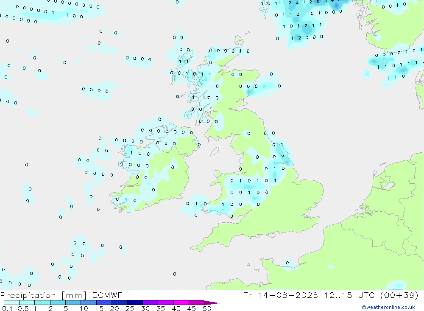
Task: Pick the 1–2 mm legend color swatch
Action: pyautogui.click(x=42, y=303)
